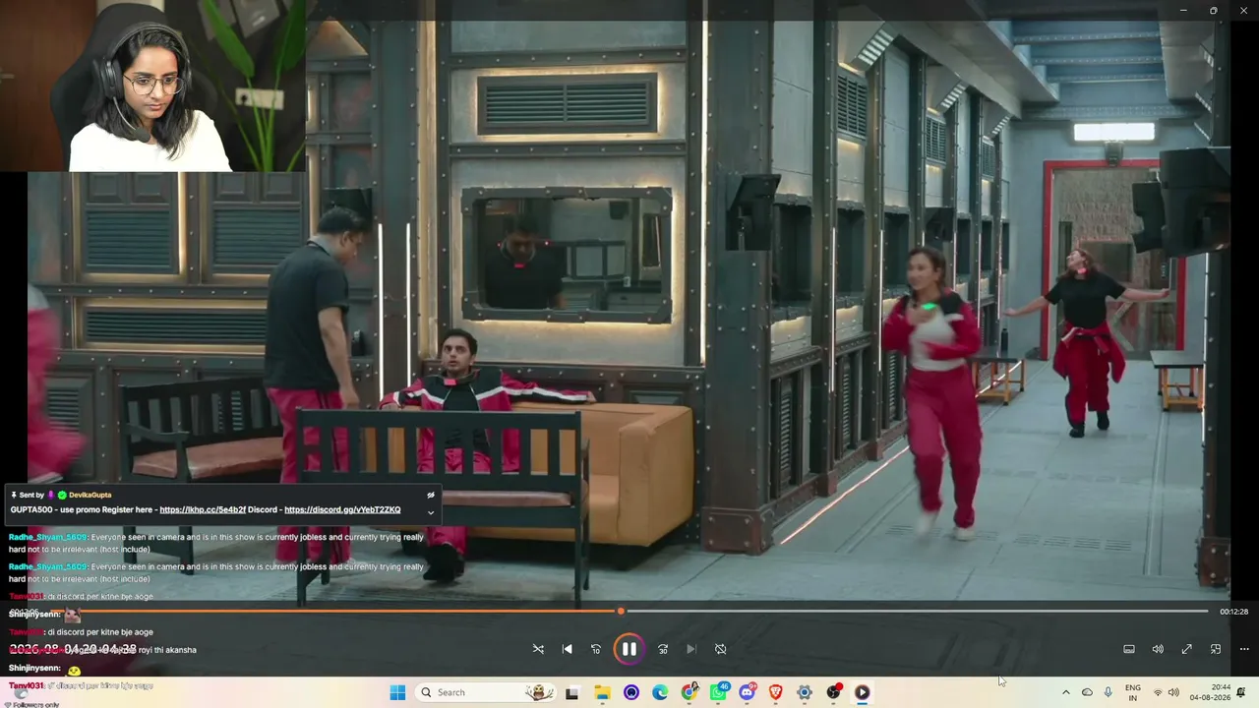
Task: Open the subtitles and captions options
Action: [1129, 649]
